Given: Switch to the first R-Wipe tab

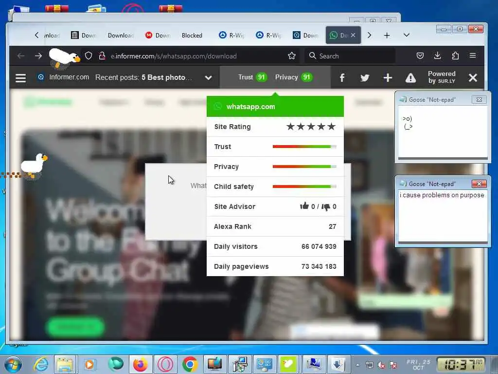Looking at the screenshot, I should (x=232, y=35).
